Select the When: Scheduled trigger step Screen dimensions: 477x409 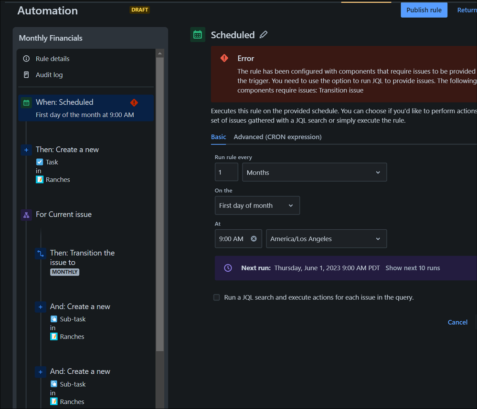(x=86, y=108)
